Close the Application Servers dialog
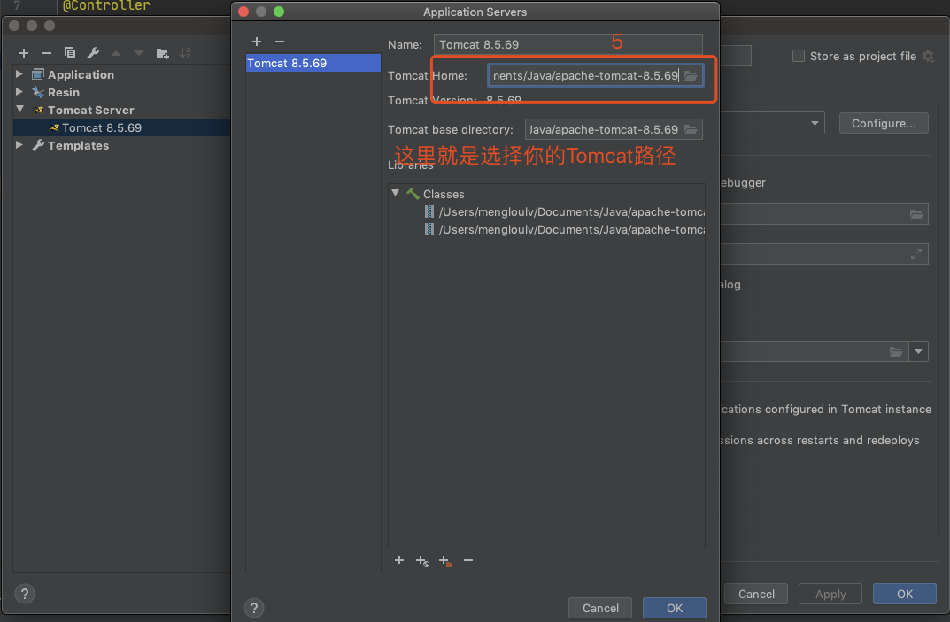Screen dimensions: 950x622 [243, 12]
